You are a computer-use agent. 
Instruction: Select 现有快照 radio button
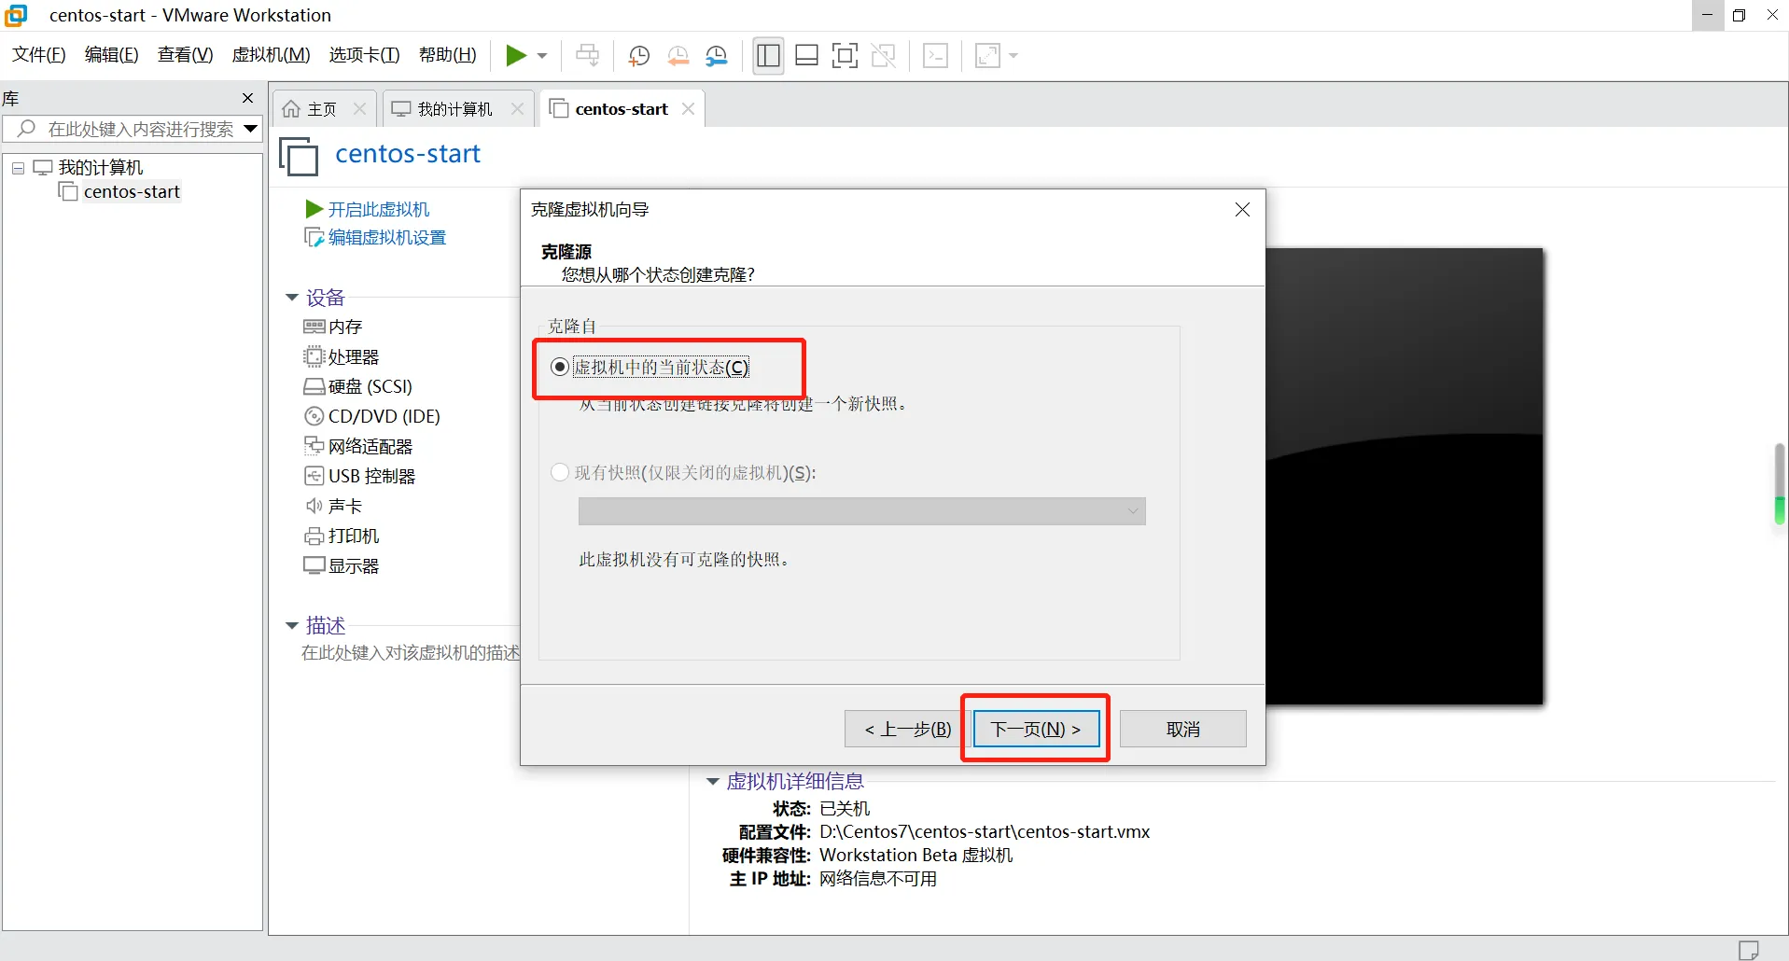[560, 473]
